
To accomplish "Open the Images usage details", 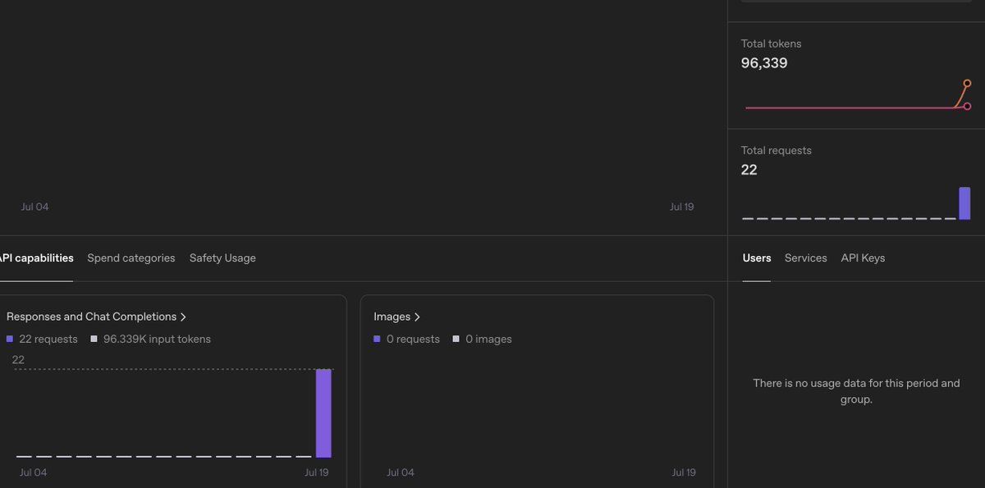I will (396, 317).
